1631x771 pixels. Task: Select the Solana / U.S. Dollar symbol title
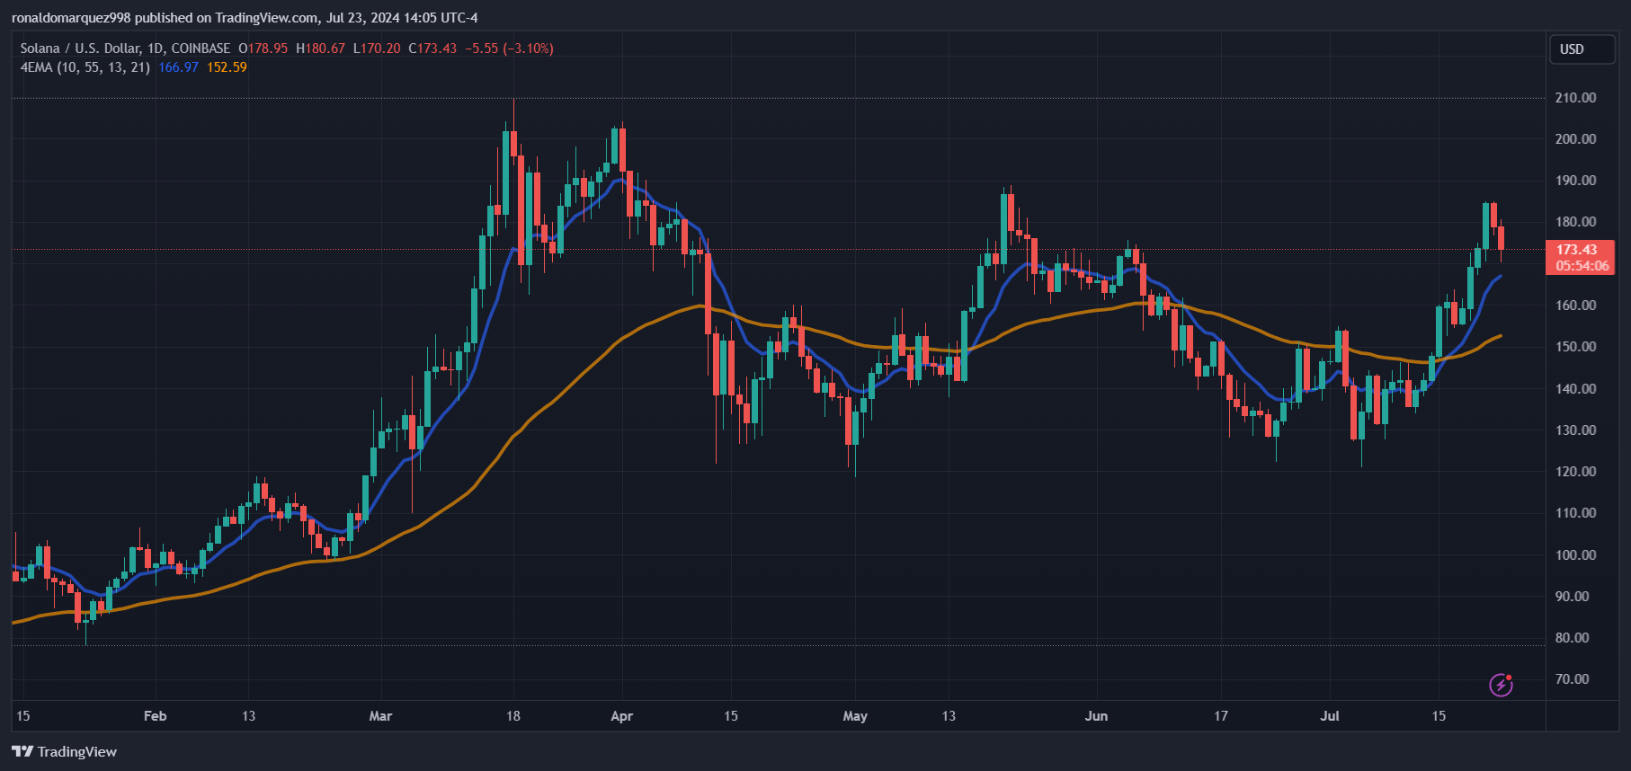80,49
